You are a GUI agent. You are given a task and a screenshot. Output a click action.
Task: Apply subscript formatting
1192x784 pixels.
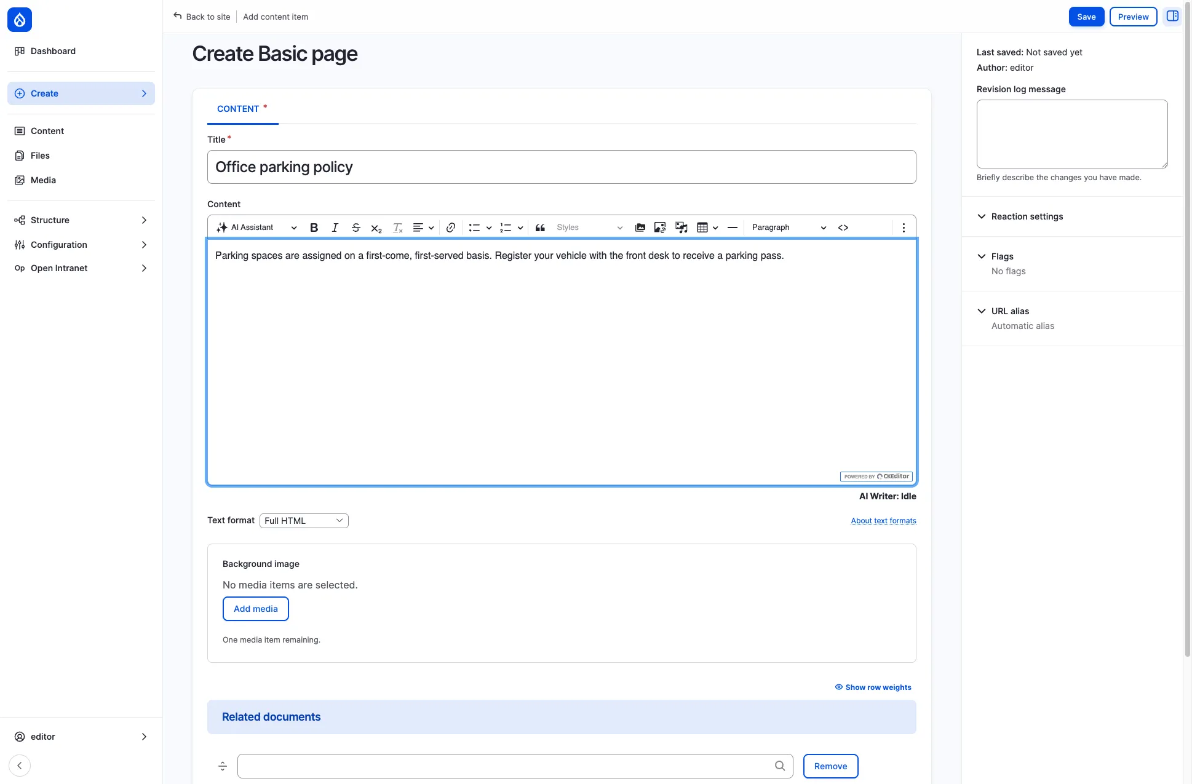376,228
